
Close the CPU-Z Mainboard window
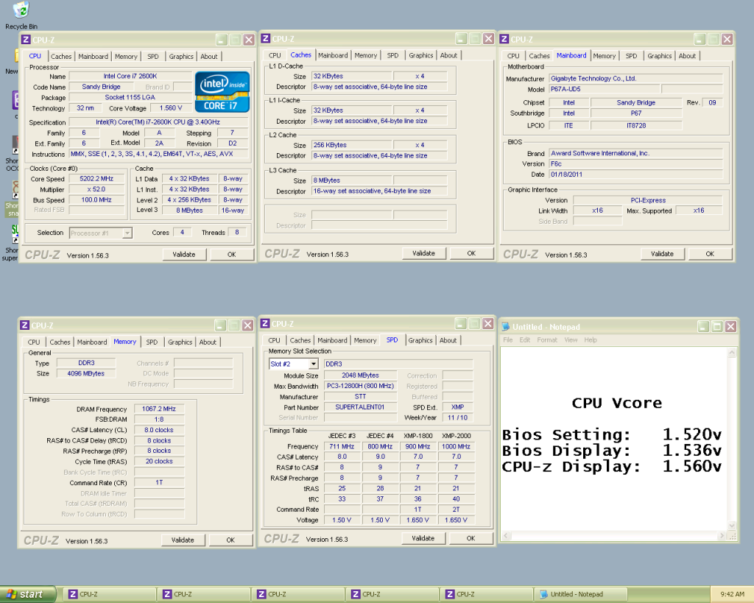click(x=727, y=39)
